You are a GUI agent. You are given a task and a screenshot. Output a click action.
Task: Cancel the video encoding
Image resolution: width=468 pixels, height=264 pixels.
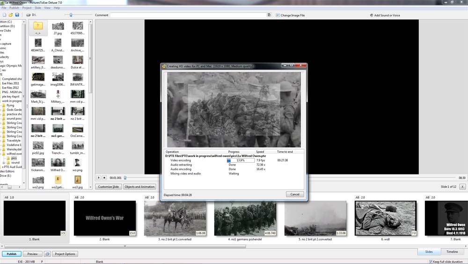294,194
